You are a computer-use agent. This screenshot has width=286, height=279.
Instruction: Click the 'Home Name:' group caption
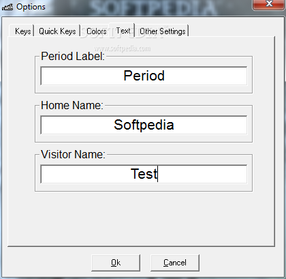(72, 105)
